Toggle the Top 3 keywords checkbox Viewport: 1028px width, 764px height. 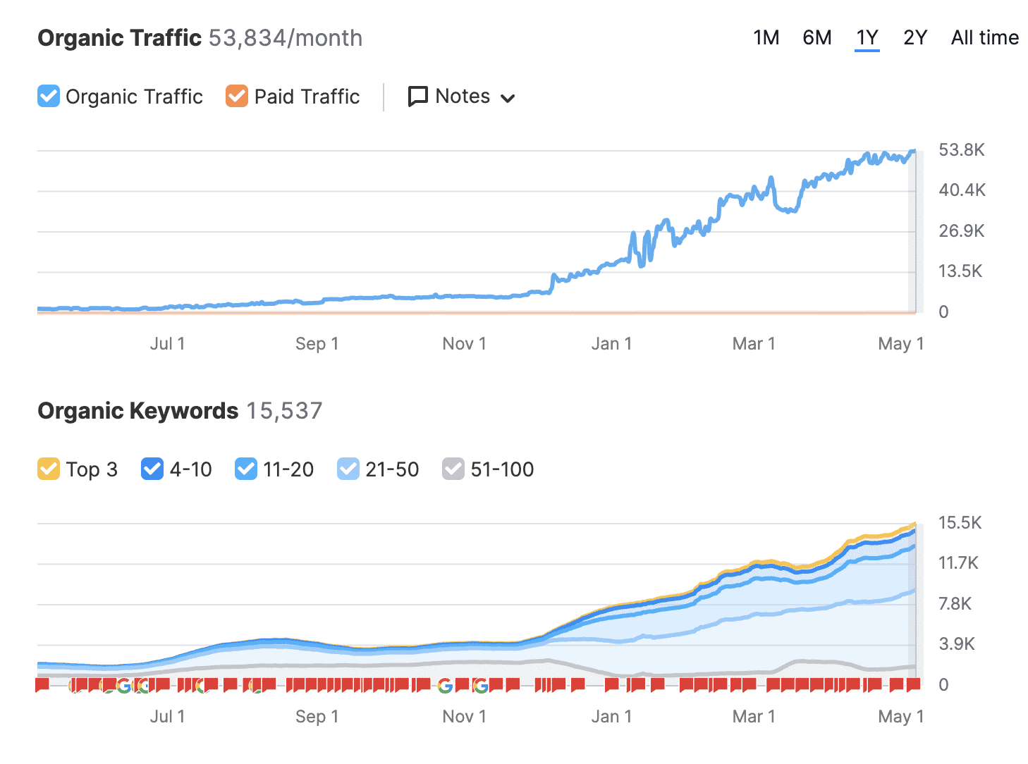click(49, 469)
